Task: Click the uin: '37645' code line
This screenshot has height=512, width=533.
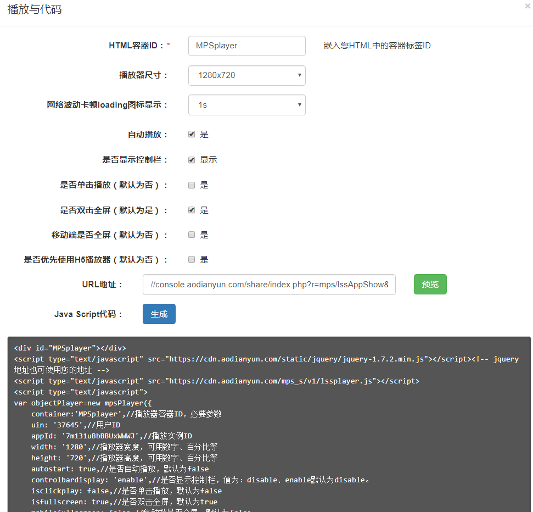Action: (76, 425)
